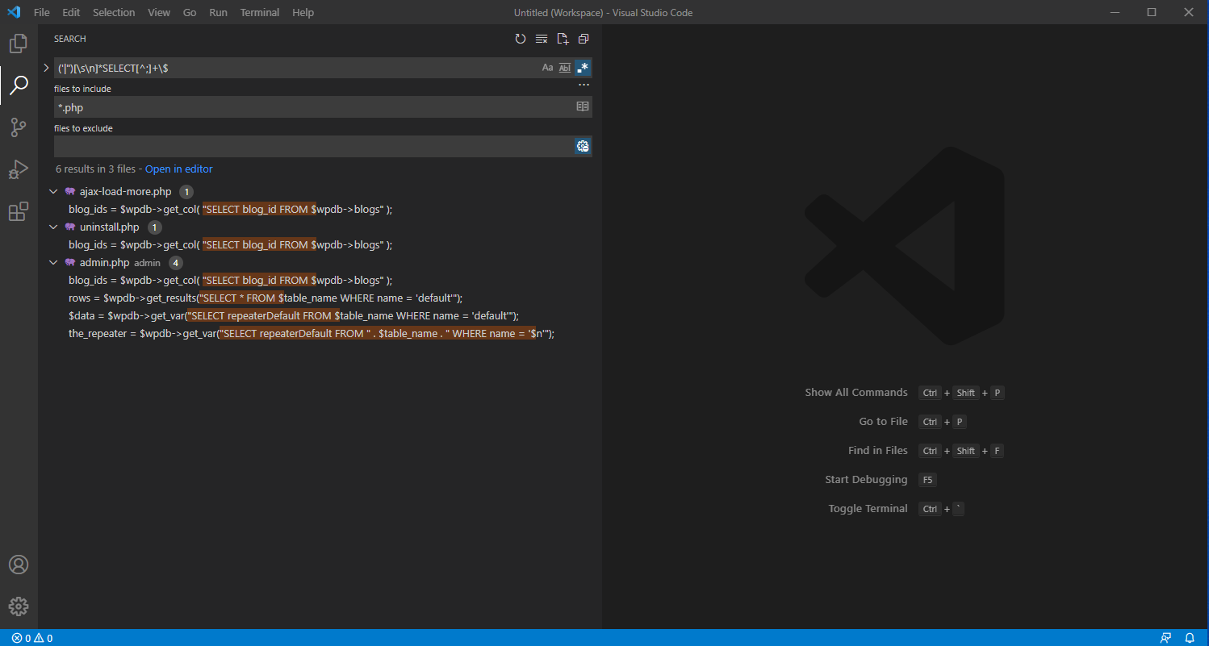1209x646 pixels.
Task: Toggle Match Case option
Action: [548, 68]
